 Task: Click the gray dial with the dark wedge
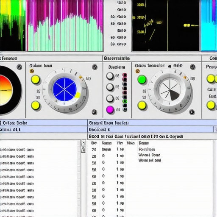(x=170, y=90)
